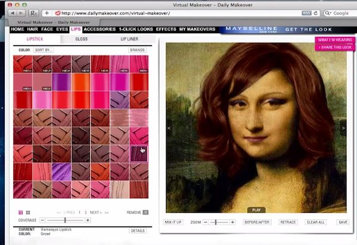357x245 pixels.
Task: Open the EFFECTS section
Action: [166, 29]
